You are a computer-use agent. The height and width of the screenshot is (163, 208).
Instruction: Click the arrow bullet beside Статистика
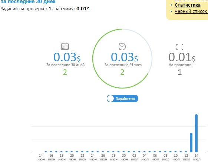(171, 5)
